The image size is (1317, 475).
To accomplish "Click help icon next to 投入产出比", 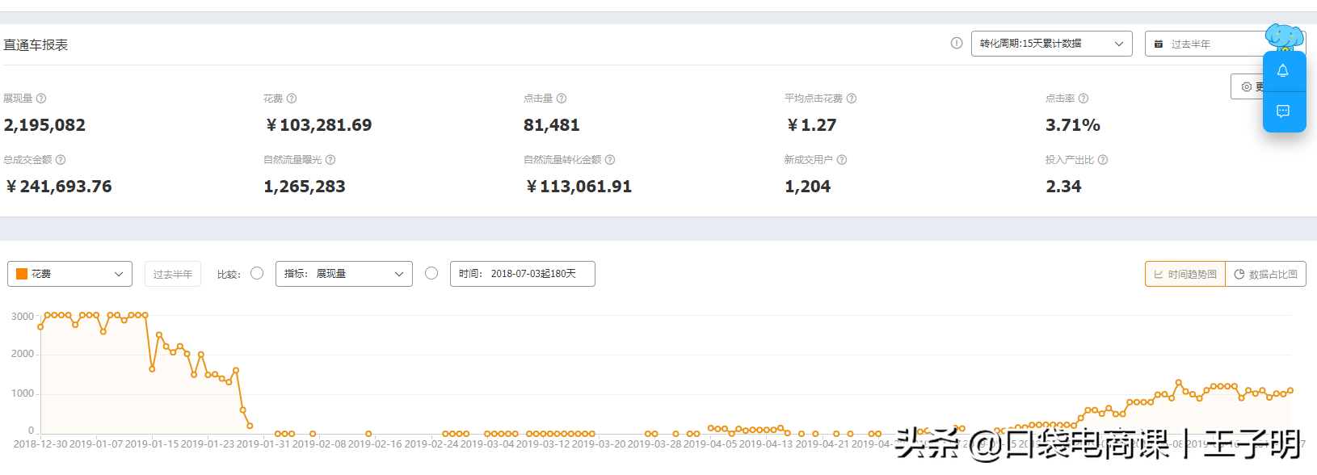I will point(1103,160).
